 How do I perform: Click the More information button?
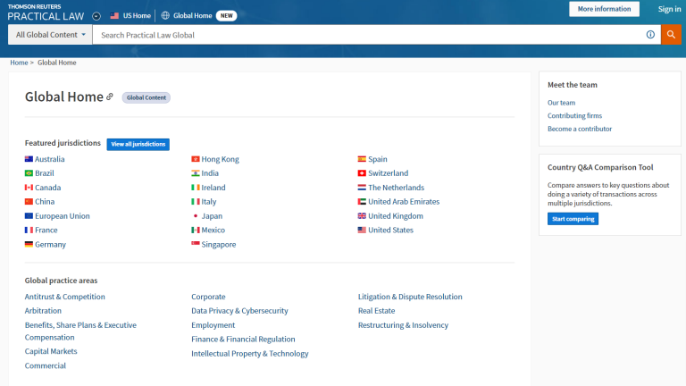[x=604, y=9]
